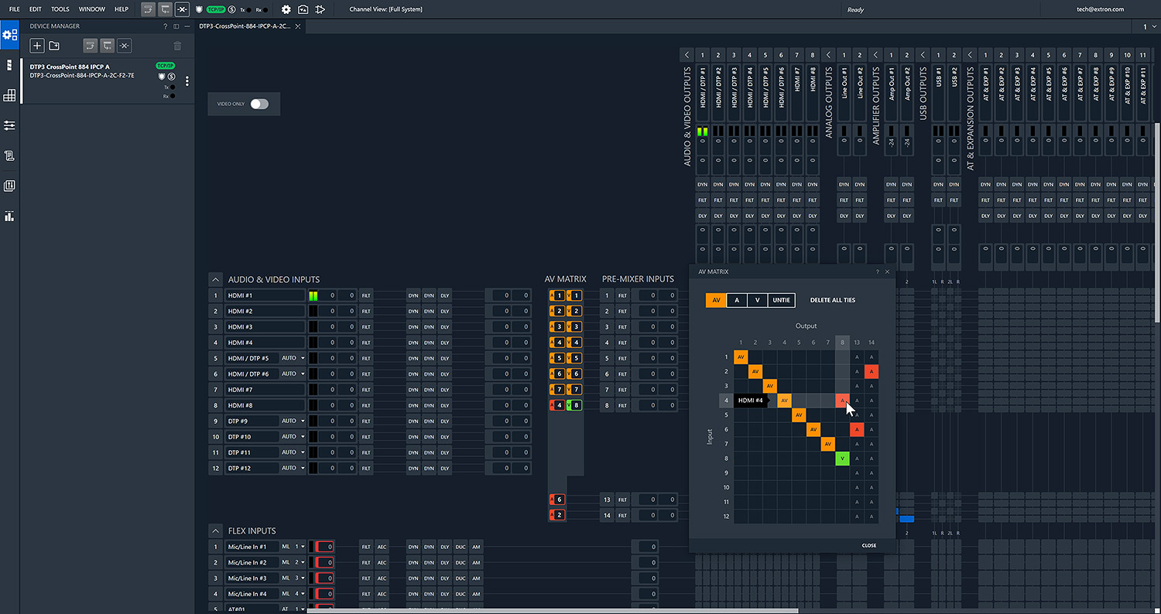Screen dimensions: 1161x614
Task: Select the meters icon at sidebar bottom
Action: click(x=9, y=215)
